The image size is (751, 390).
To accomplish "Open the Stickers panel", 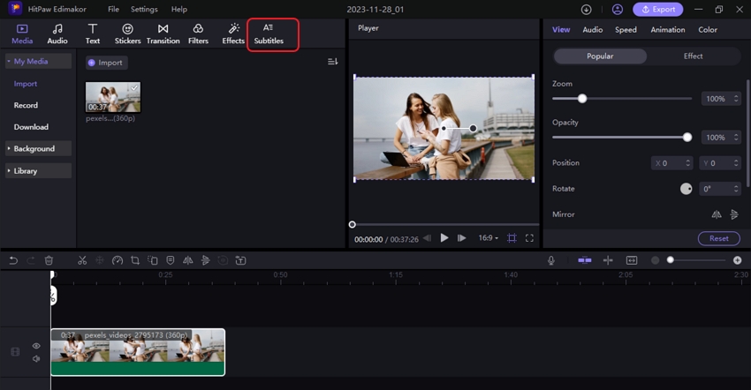I will (127, 34).
